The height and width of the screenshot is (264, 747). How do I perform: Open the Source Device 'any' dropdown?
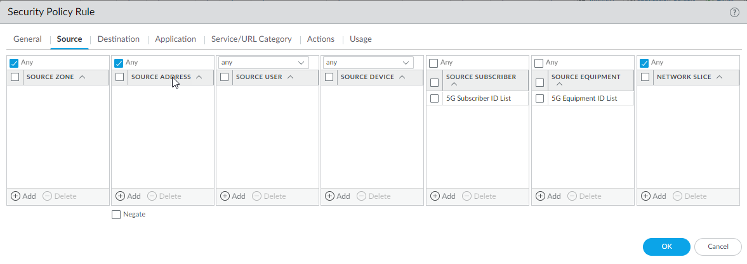point(406,63)
